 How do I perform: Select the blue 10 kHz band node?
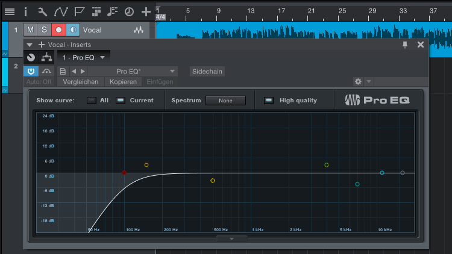click(x=382, y=173)
